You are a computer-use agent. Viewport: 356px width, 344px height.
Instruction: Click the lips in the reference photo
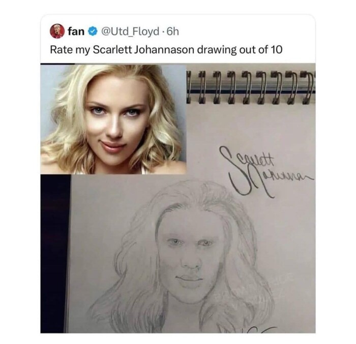pyautogui.click(x=113, y=146)
